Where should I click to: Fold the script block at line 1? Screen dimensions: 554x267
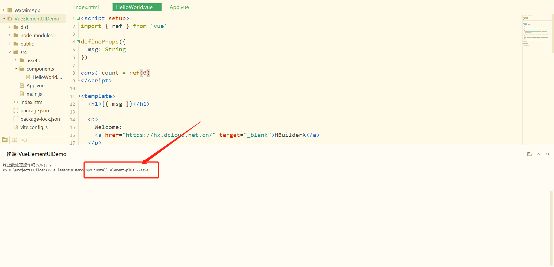coord(78,18)
